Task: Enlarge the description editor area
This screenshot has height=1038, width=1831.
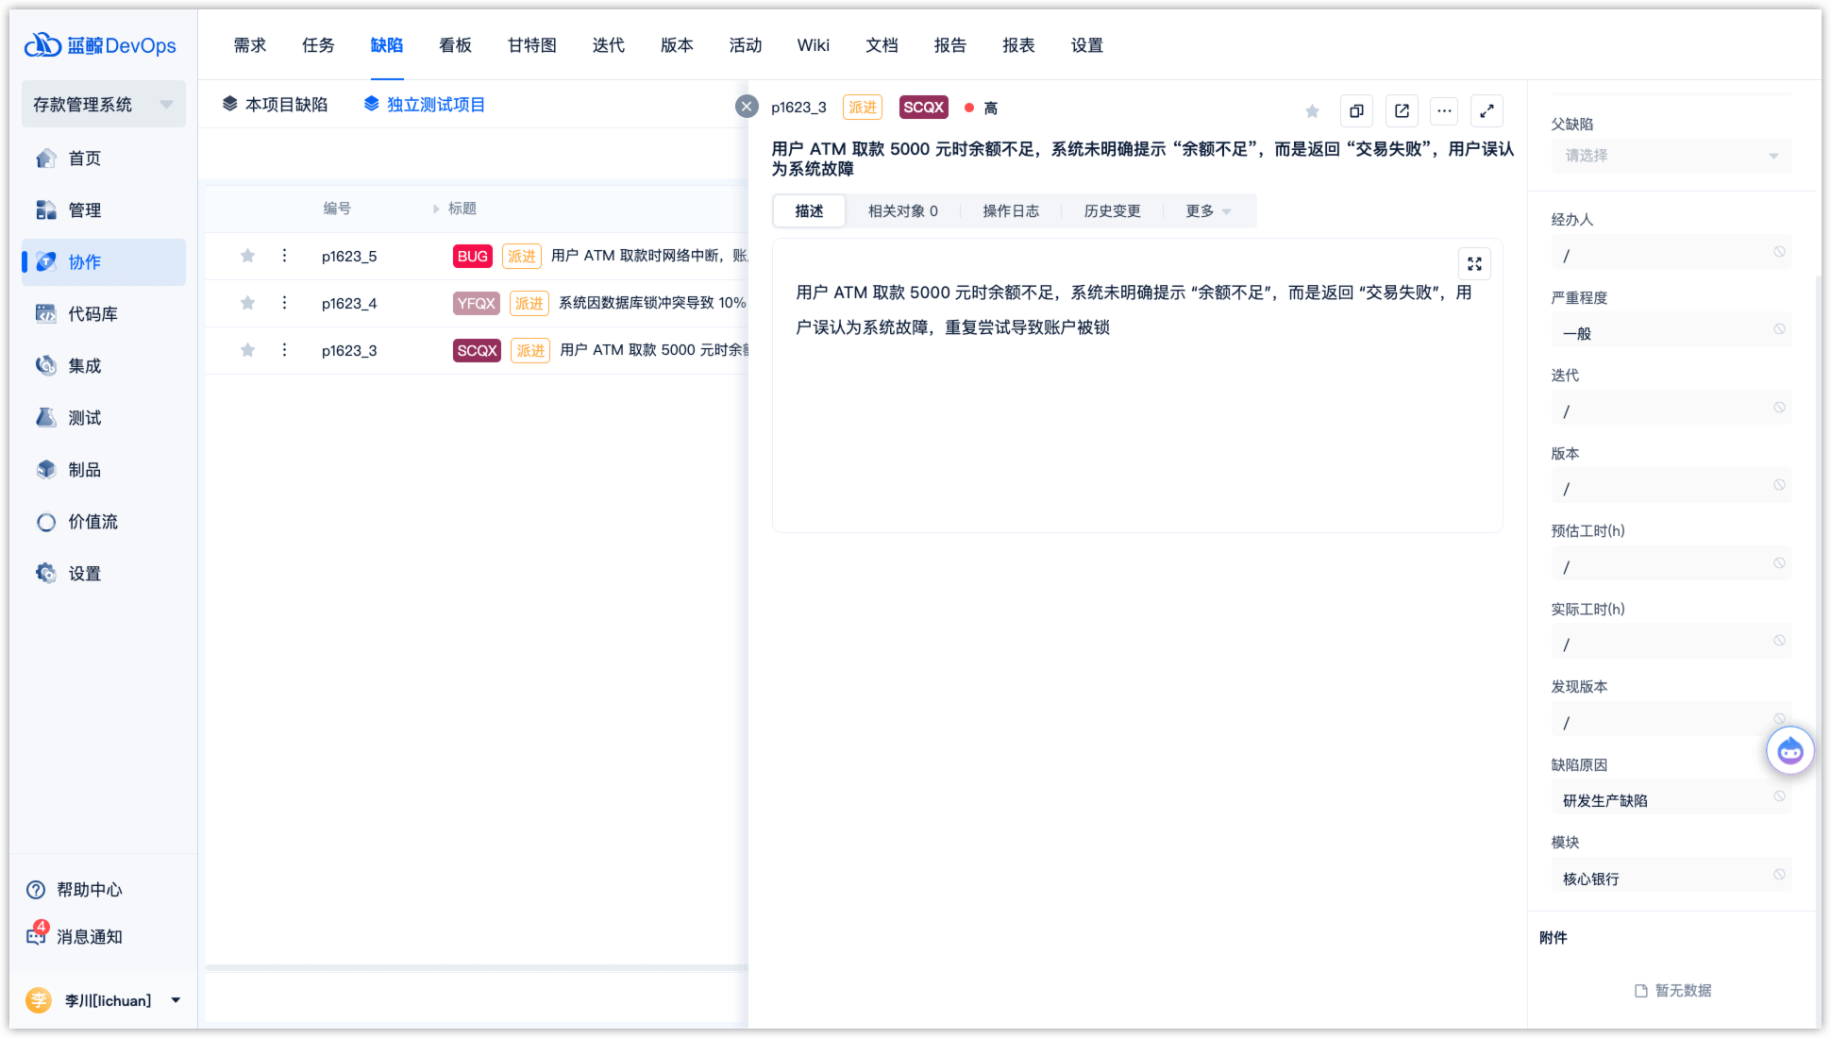Action: (x=1474, y=264)
